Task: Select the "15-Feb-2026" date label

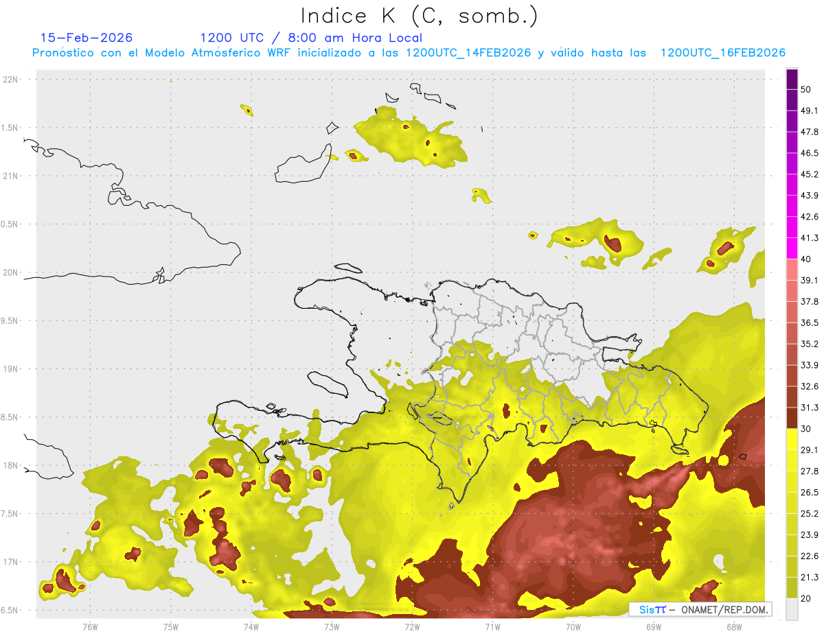Action: (x=87, y=38)
